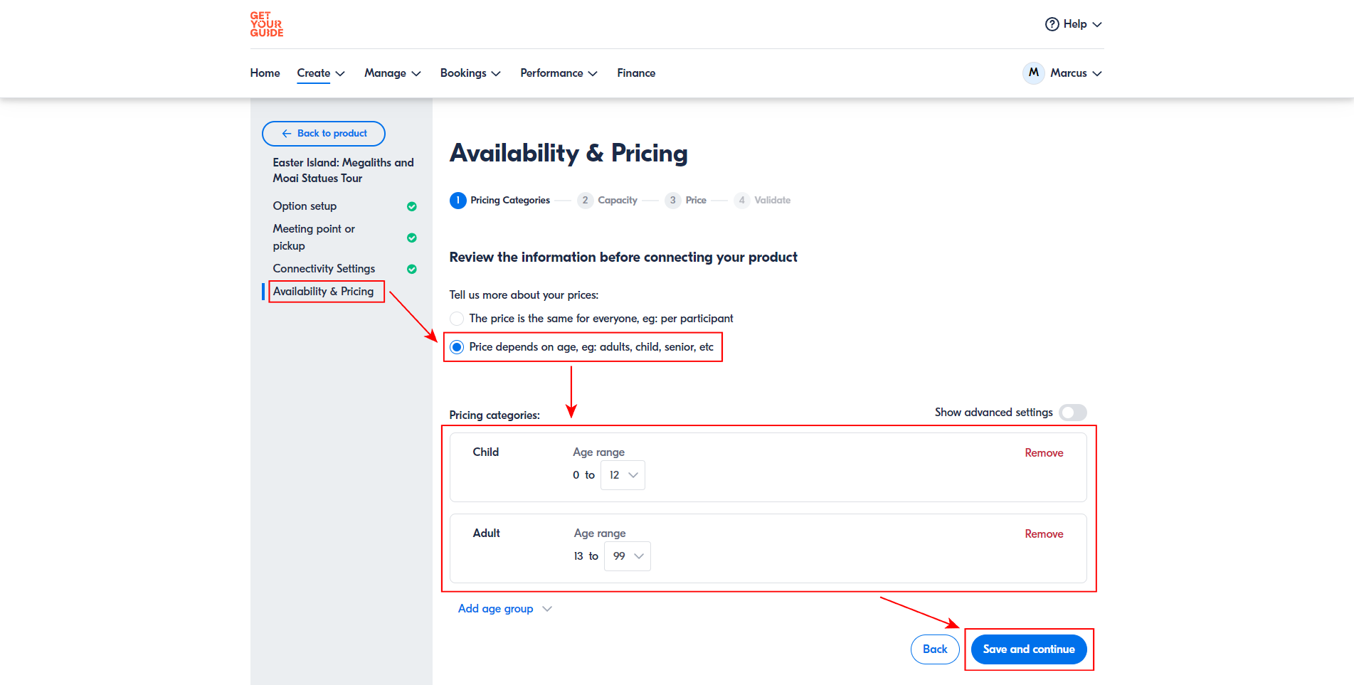Select same price for everyone option
This screenshot has width=1354, height=685.
[x=457, y=319]
